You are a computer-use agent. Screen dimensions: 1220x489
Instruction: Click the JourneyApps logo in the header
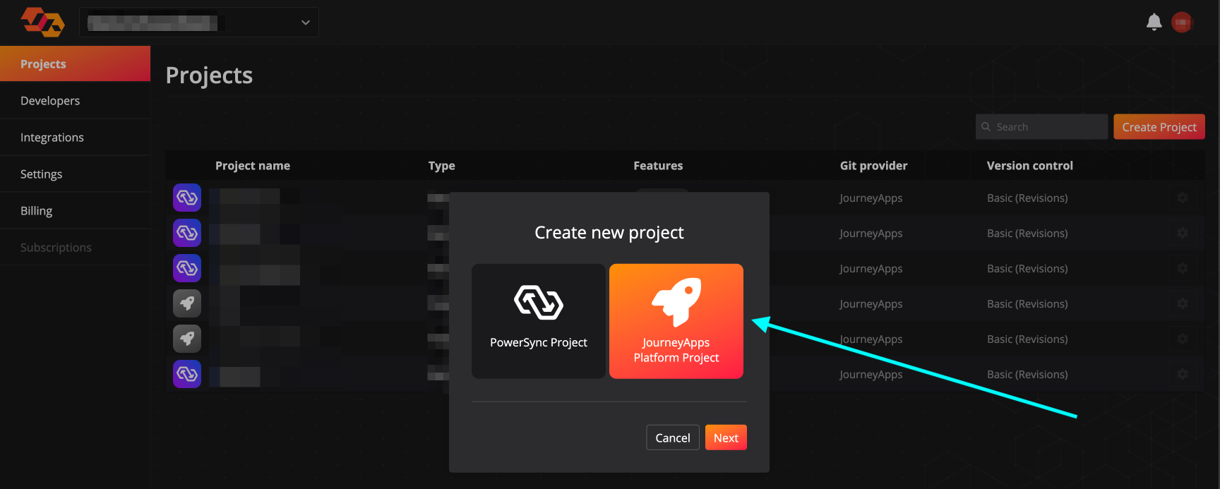pos(43,22)
